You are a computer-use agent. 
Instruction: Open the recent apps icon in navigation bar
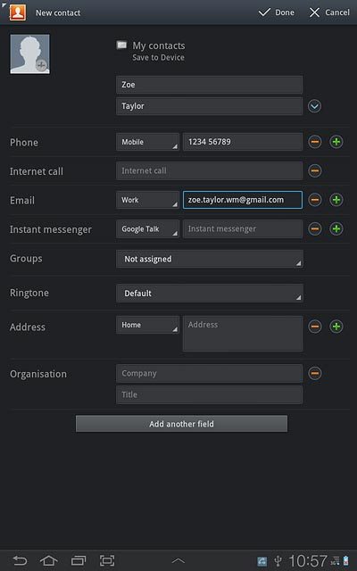[x=79, y=560]
